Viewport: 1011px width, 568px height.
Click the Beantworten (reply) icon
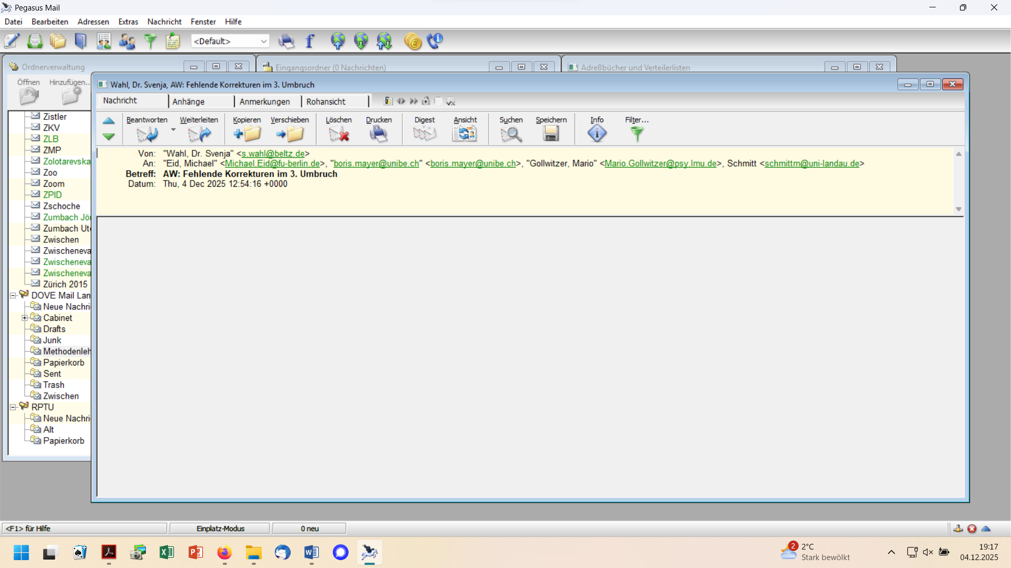(x=147, y=134)
